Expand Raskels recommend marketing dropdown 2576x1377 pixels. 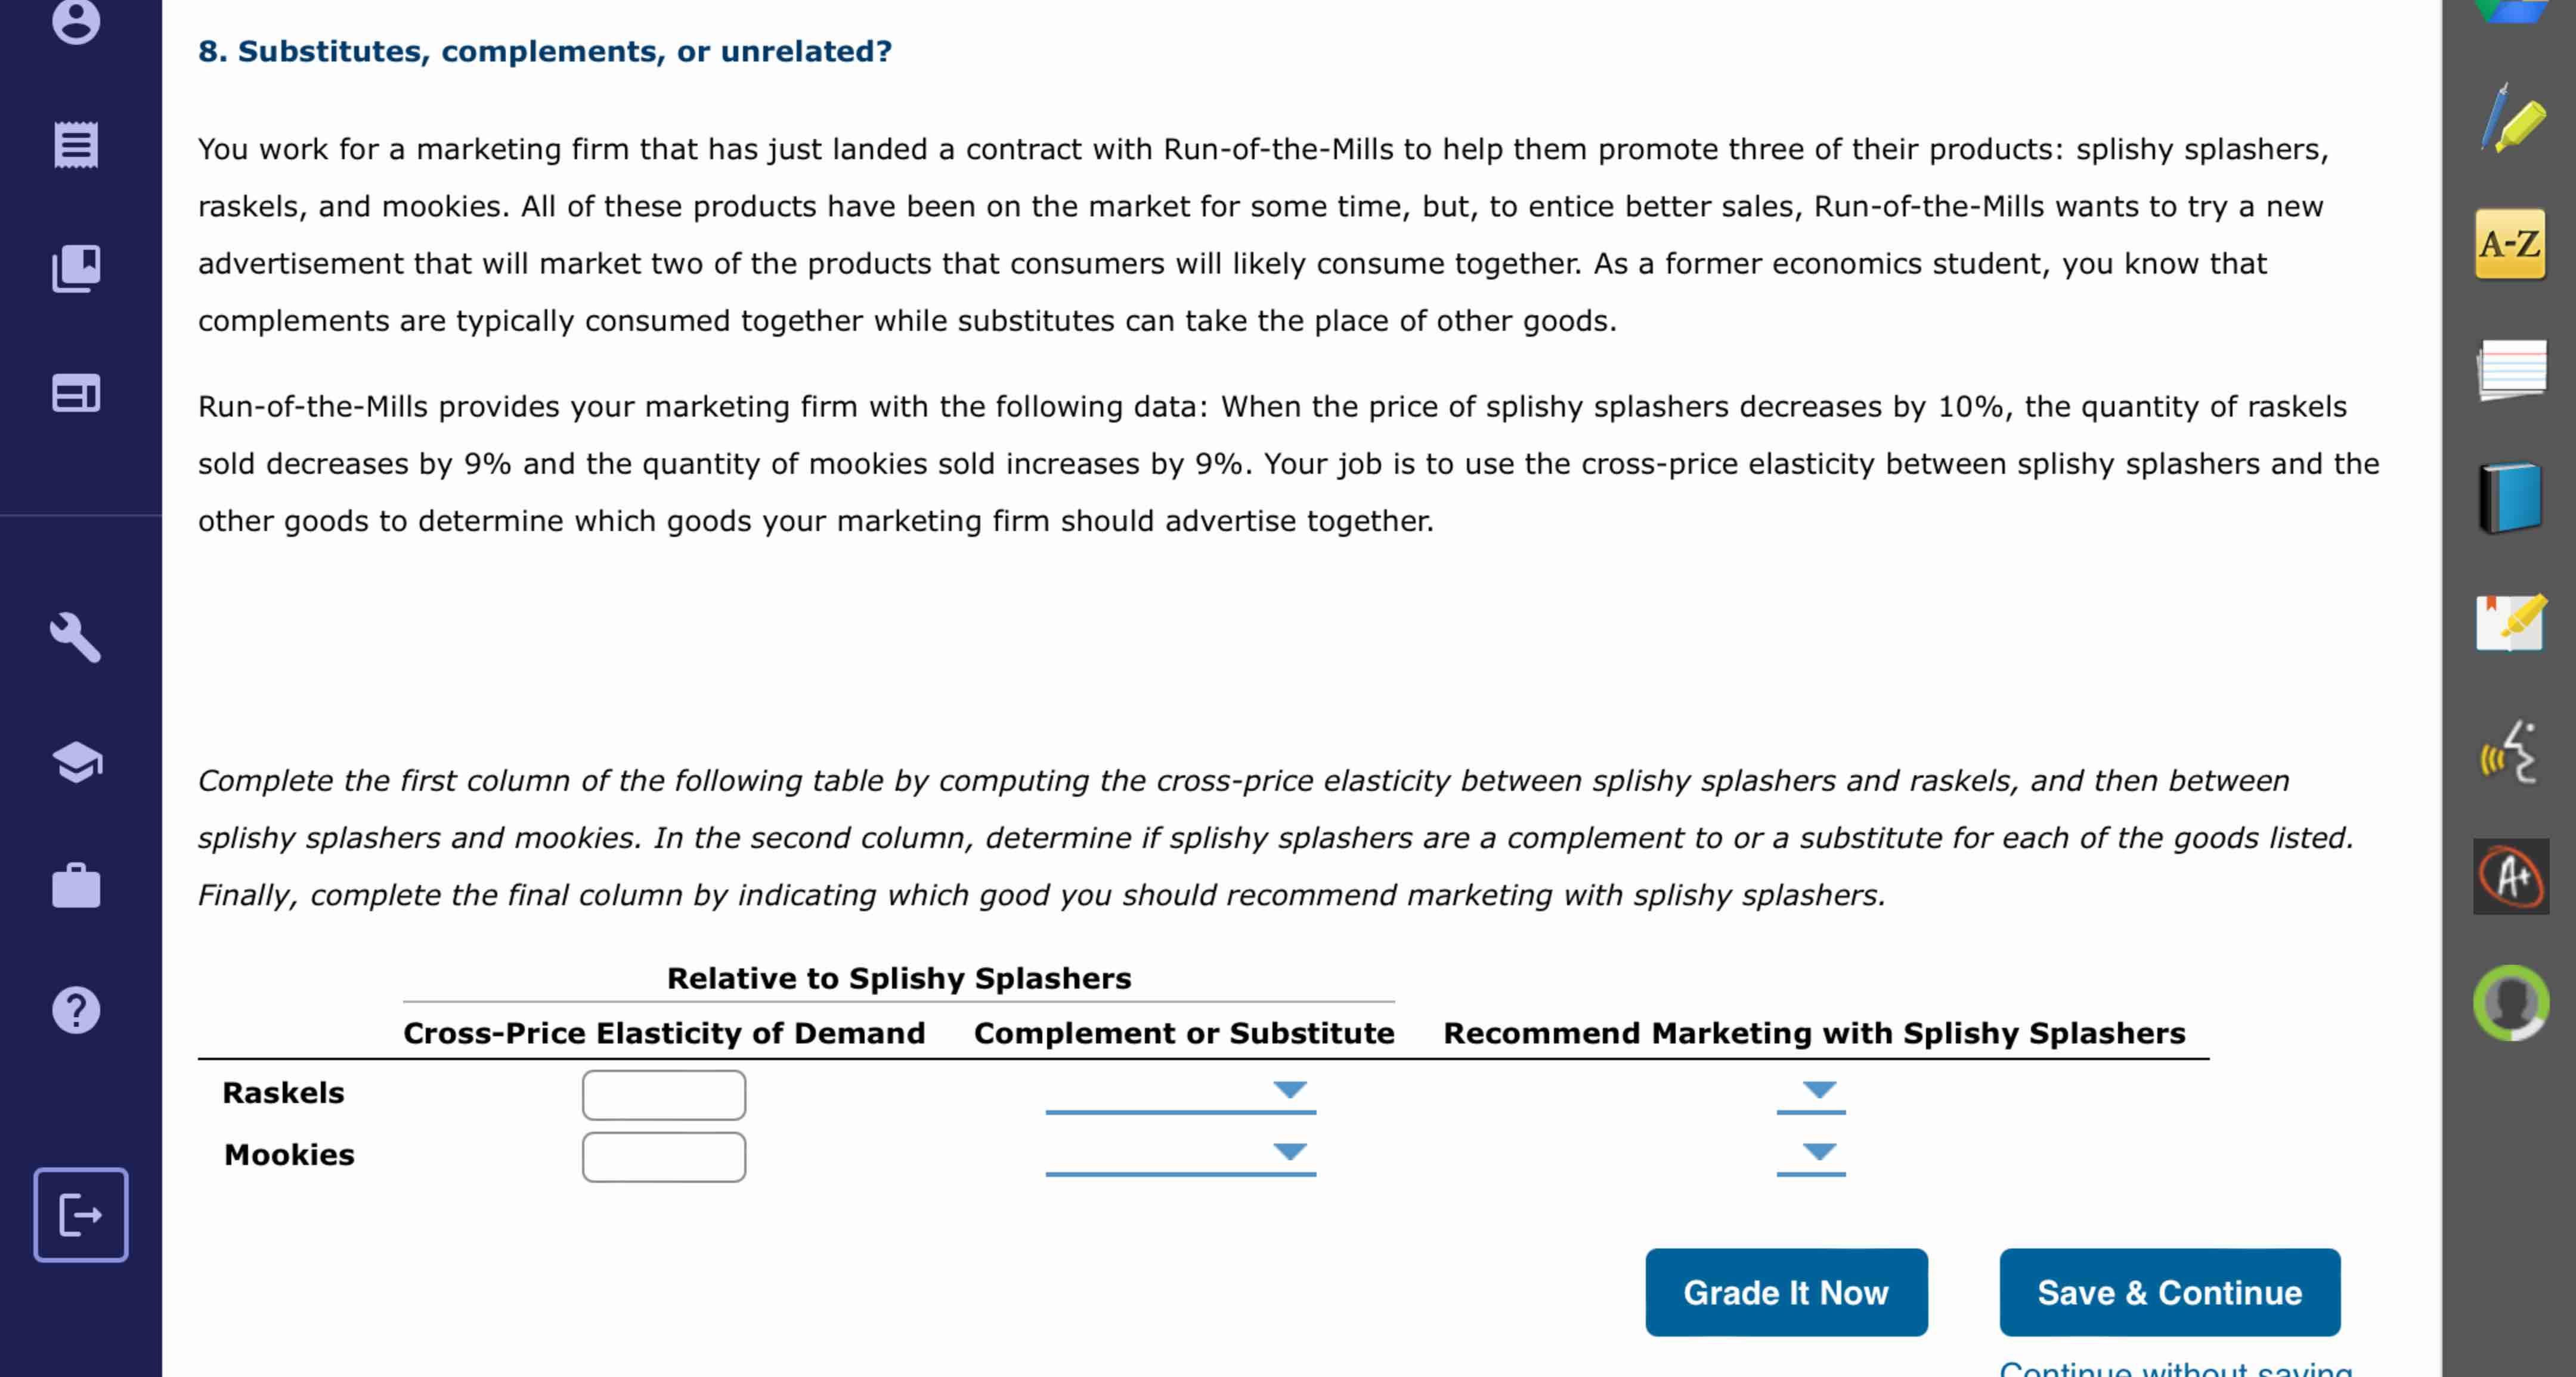click(x=1811, y=1093)
